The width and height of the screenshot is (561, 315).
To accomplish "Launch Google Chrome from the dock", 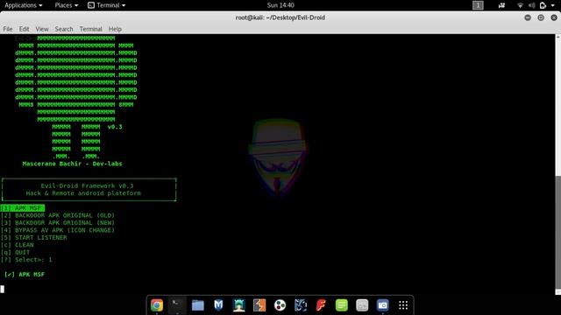I will point(157,305).
